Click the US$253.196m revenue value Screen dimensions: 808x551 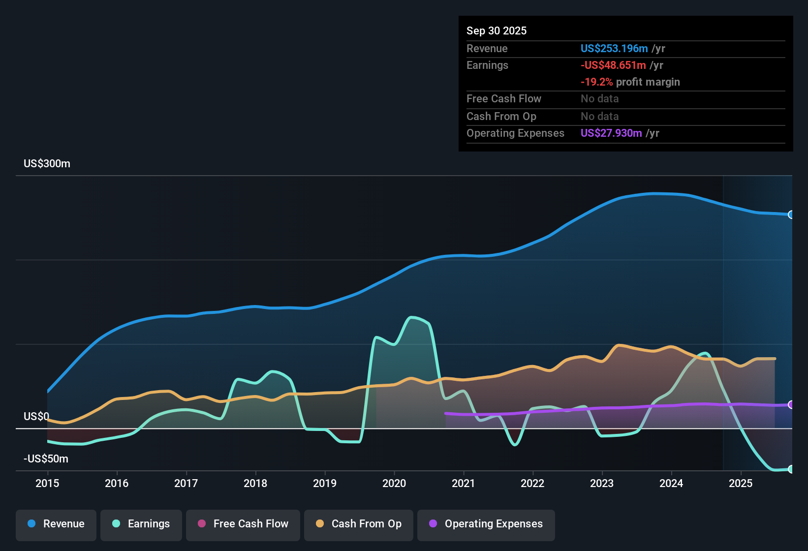pyautogui.click(x=614, y=48)
